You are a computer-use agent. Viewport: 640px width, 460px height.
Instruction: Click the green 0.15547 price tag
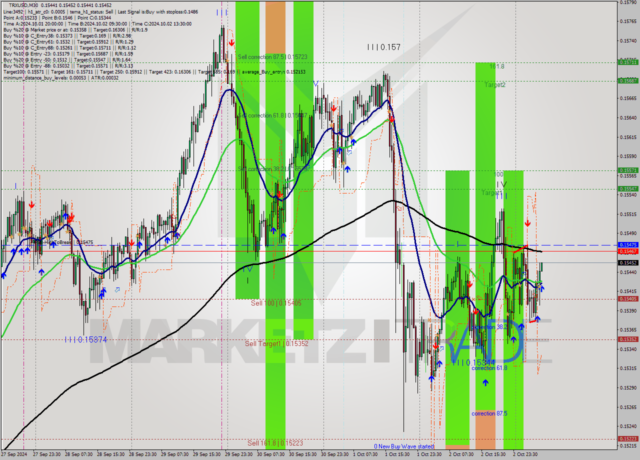click(x=628, y=189)
